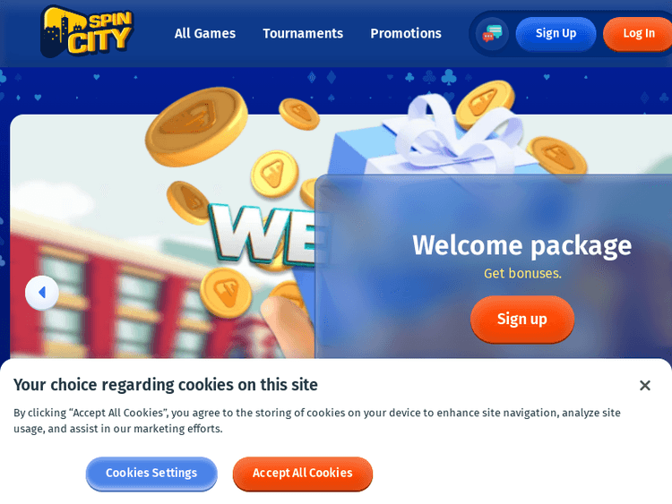Open Promotions page
672x504 pixels.
[405, 33]
